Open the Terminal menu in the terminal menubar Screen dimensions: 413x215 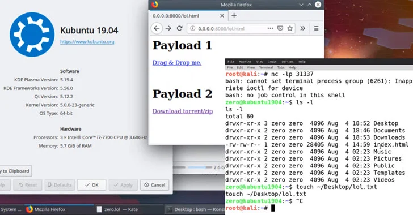pos(266,67)
